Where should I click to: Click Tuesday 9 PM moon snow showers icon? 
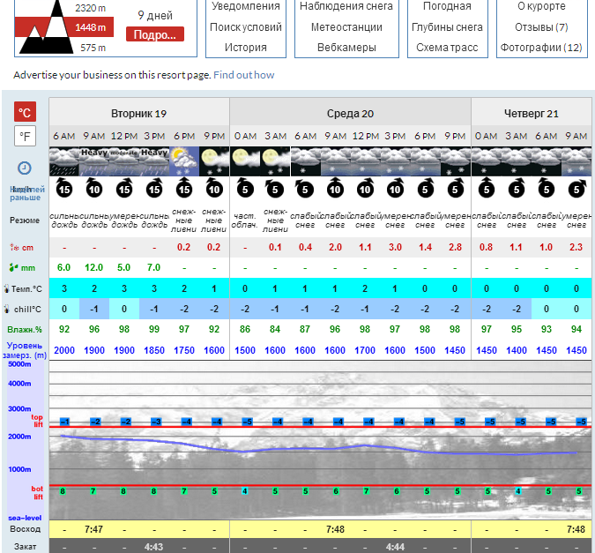(214, 161)
